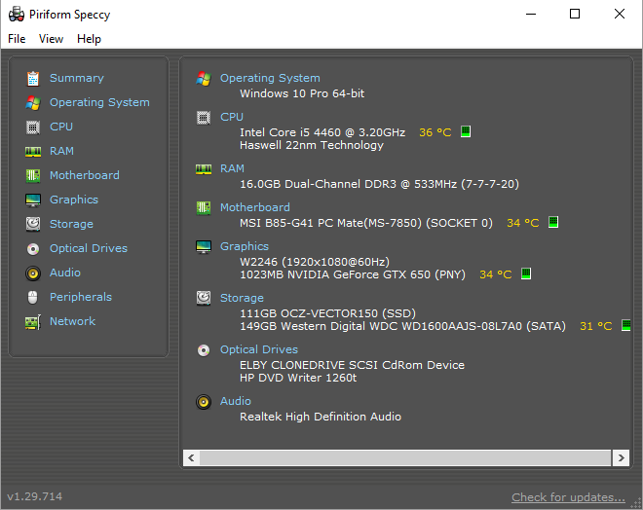
Task: Click the green temperature indicator beside CPU 36 °C
Action: (x=466, y=131)
